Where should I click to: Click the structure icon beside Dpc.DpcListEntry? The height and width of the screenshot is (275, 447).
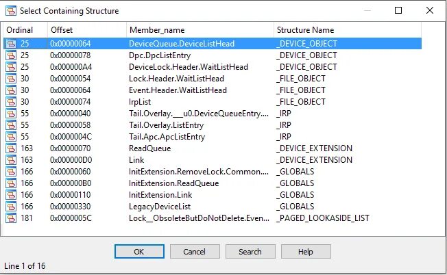(x=11, y=55)
